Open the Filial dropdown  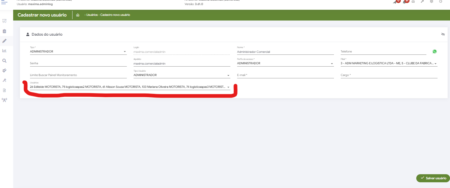tap(389, 63)
